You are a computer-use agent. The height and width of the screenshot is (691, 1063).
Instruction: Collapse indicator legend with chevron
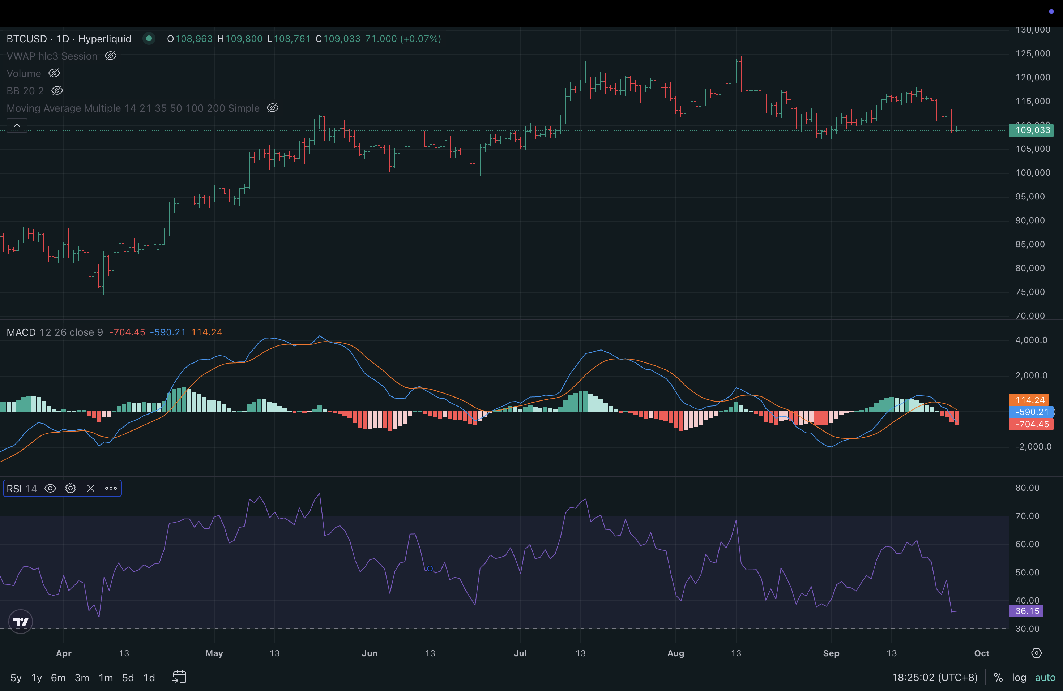point(17,126)
